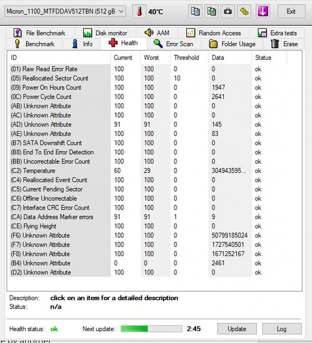Image resolution: width=312 pixels, height=343 pixels.
Task: Click the camera save screenshot icon
Action: [x=228, y=11]
